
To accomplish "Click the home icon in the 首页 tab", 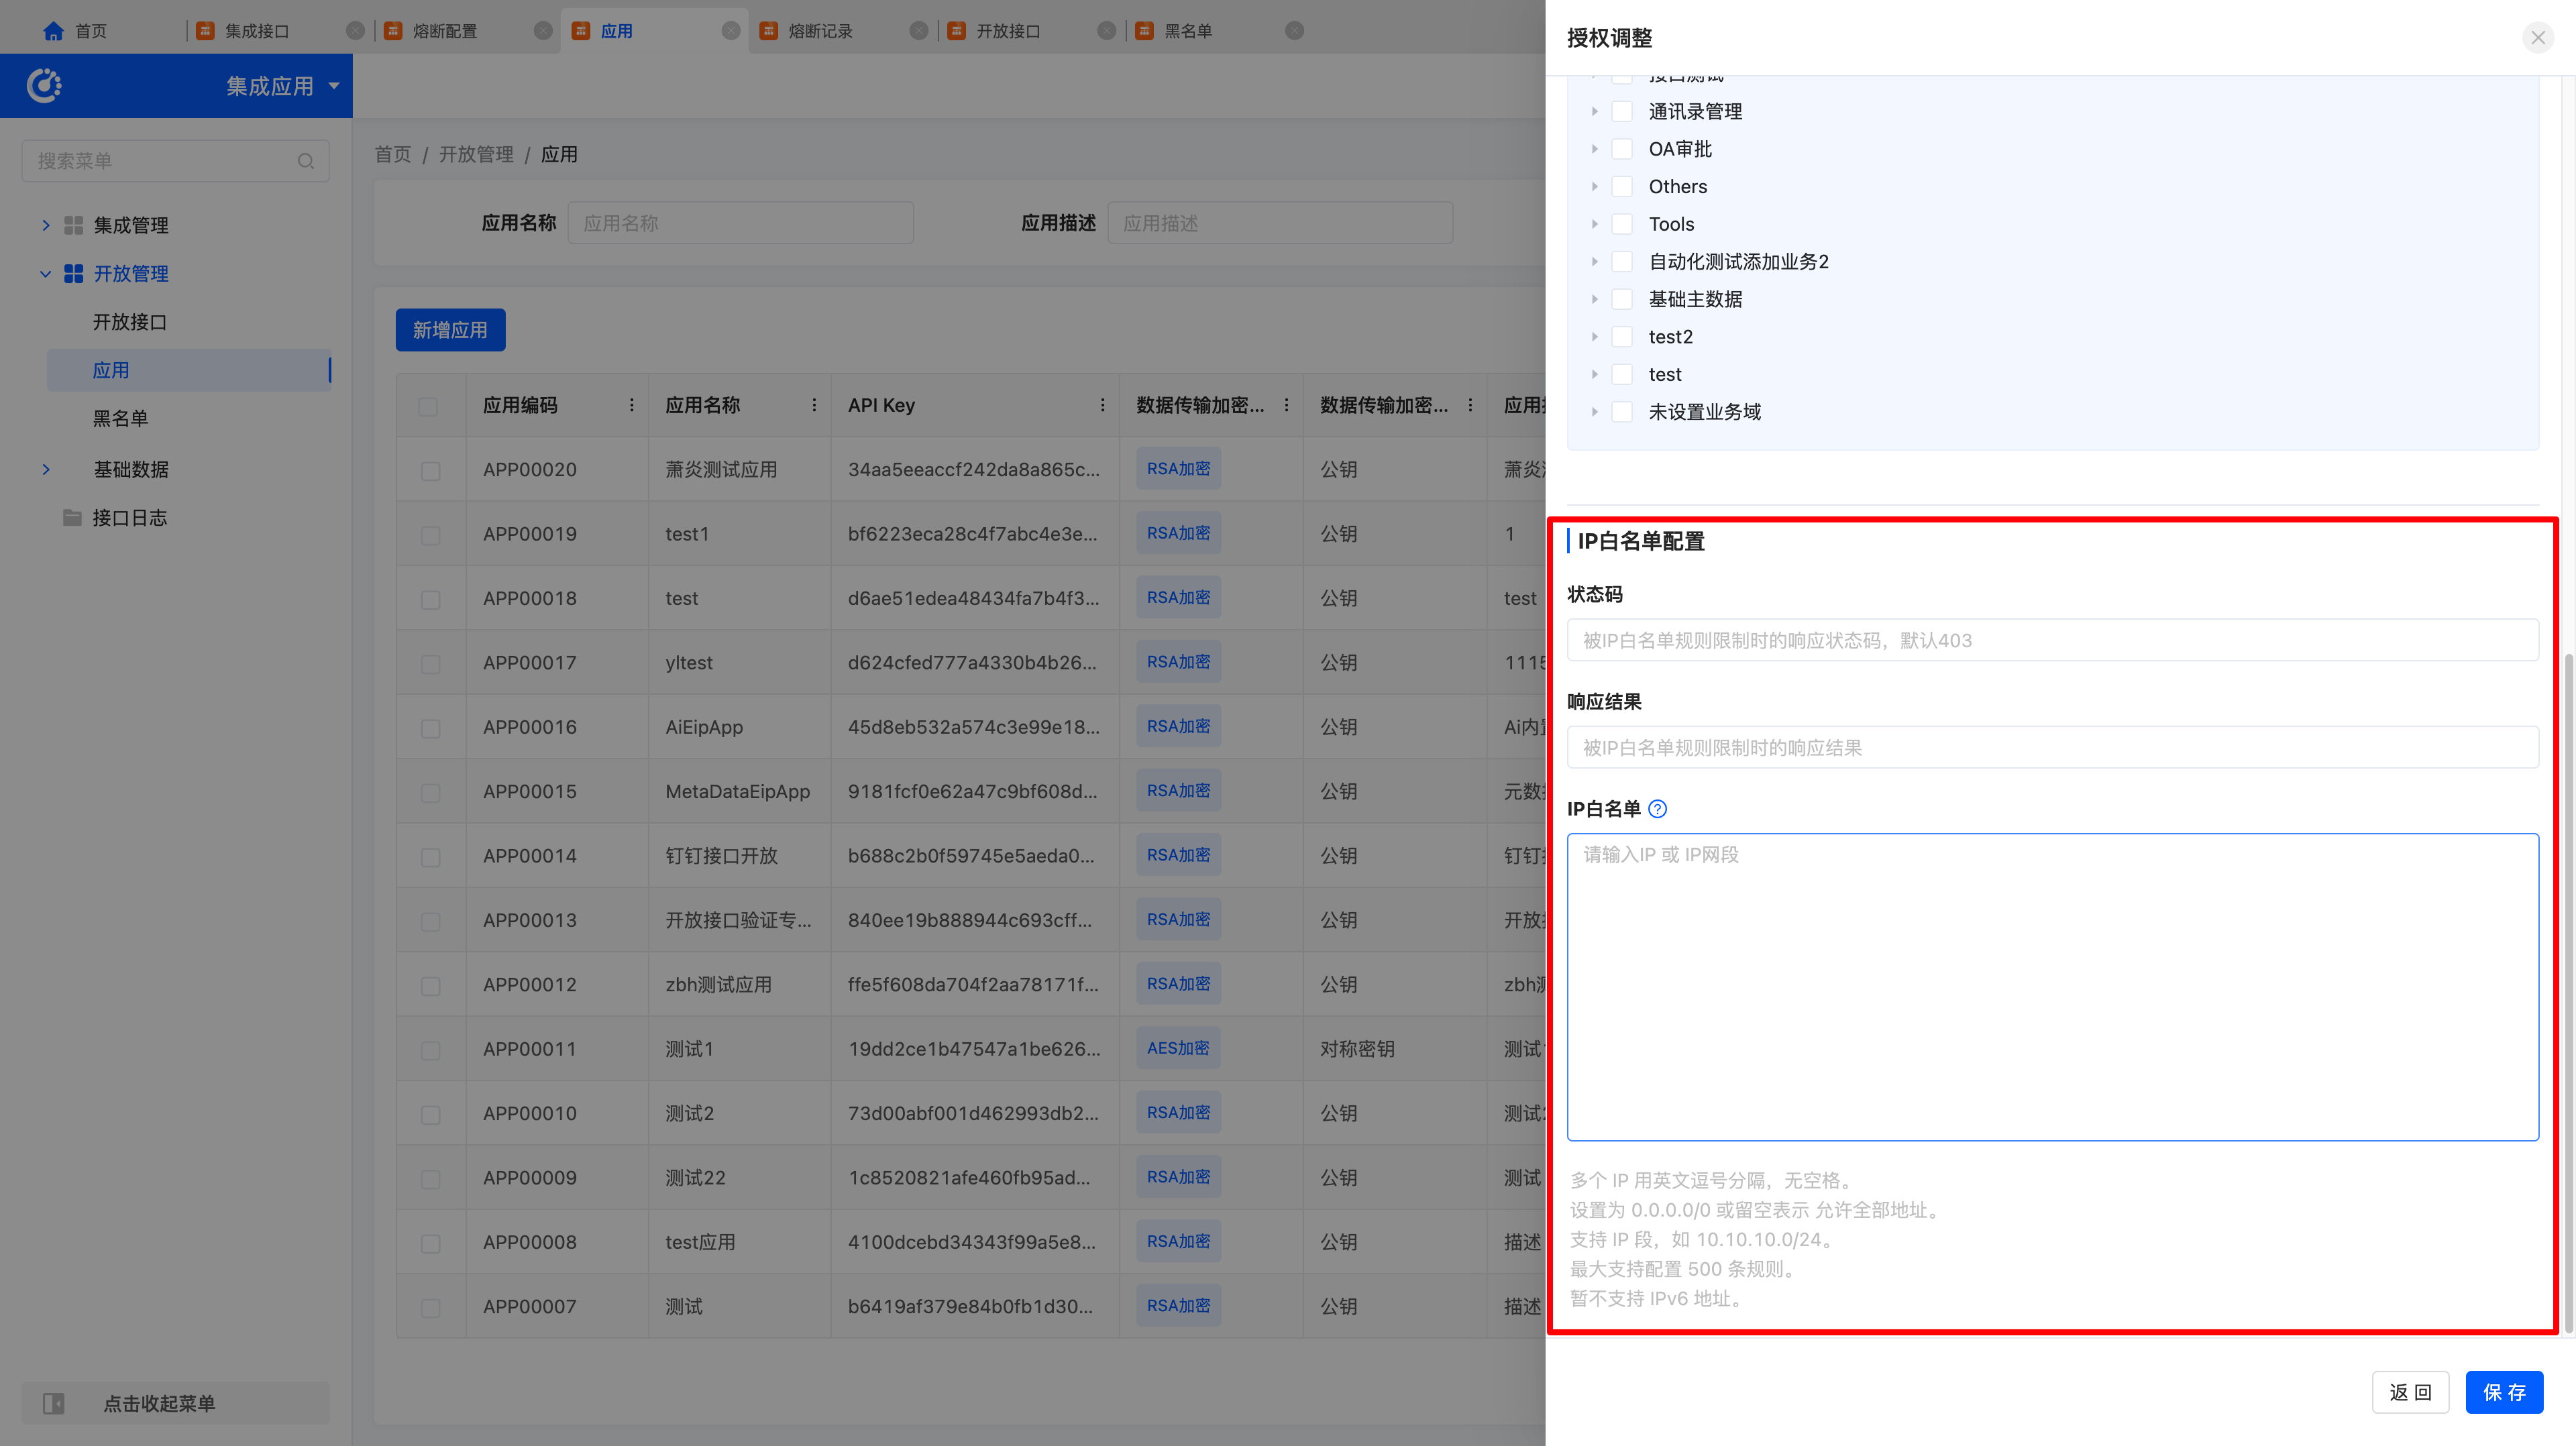I will [53, 31].
